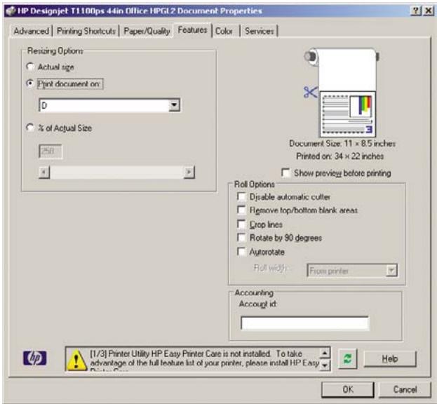Viewport: 437px width, 404px height.
Task: Click the yellow warning triangle icon
Action: click(76, 361)
